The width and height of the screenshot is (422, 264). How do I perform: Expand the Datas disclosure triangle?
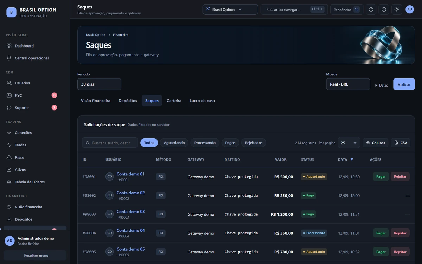point(376,86)
